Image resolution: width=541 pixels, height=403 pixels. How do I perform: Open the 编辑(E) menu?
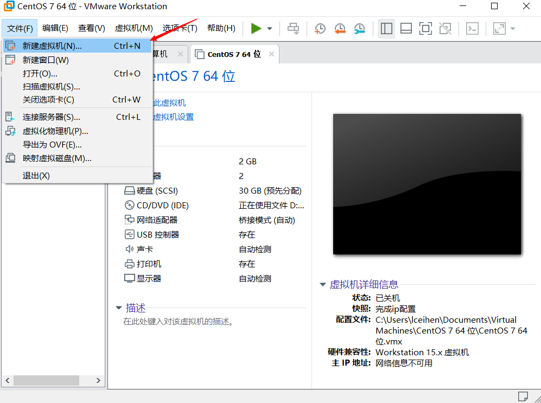pyautogui.click(x=55, y=28)
